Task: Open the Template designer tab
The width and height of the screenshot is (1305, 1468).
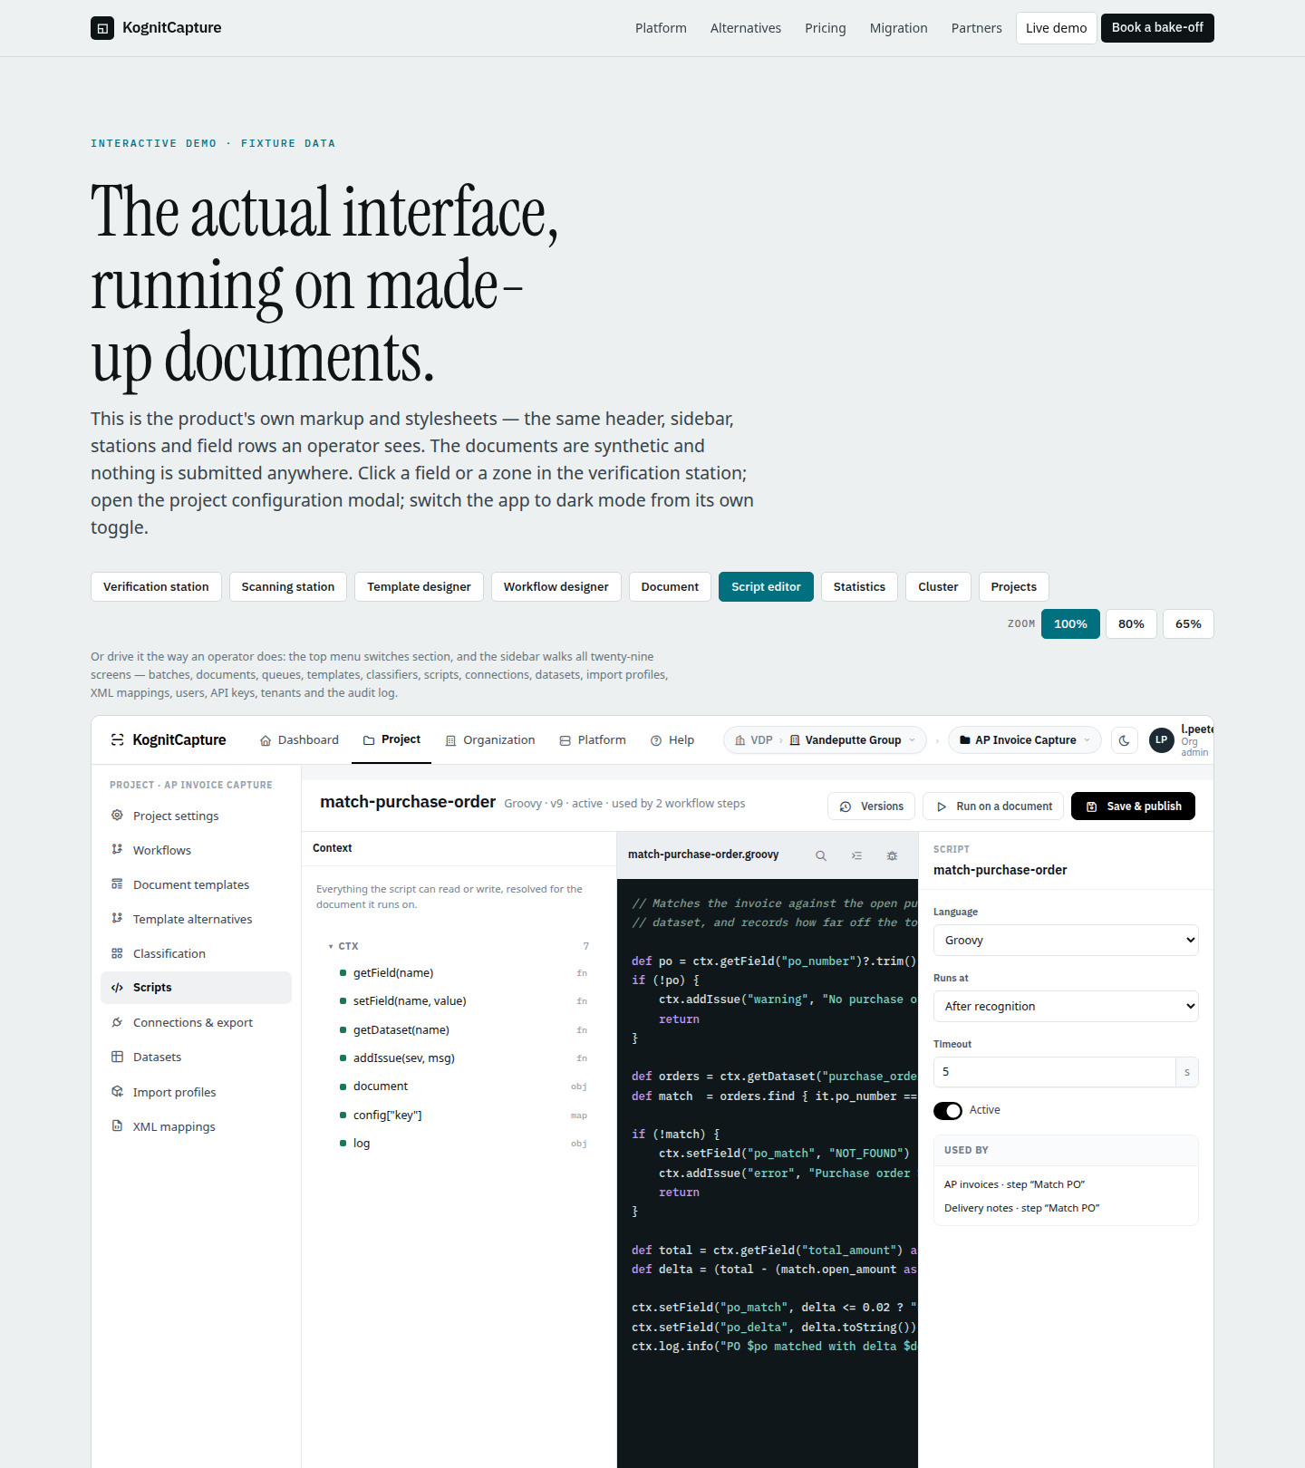Action: (419, 587)
